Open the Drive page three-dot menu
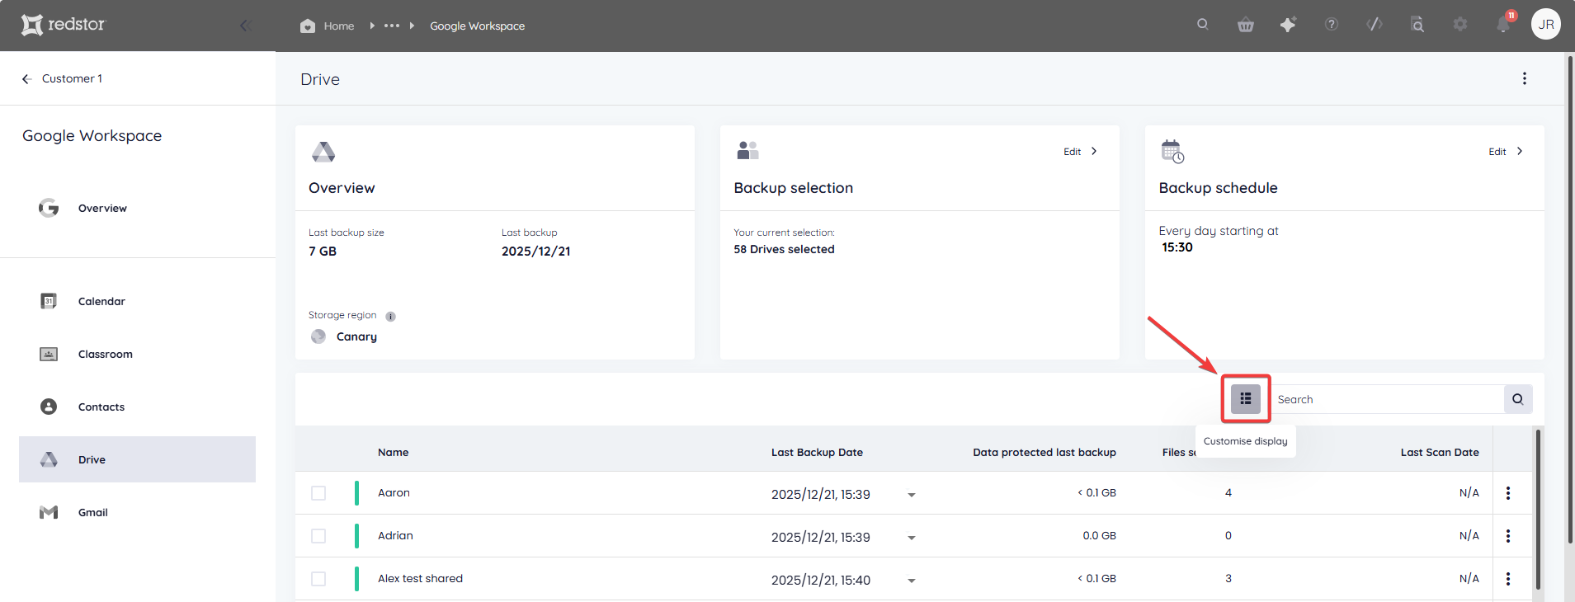Viewport: 1575px width, 602px height. 1524,78
